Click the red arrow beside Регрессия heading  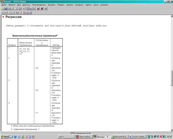3,17
